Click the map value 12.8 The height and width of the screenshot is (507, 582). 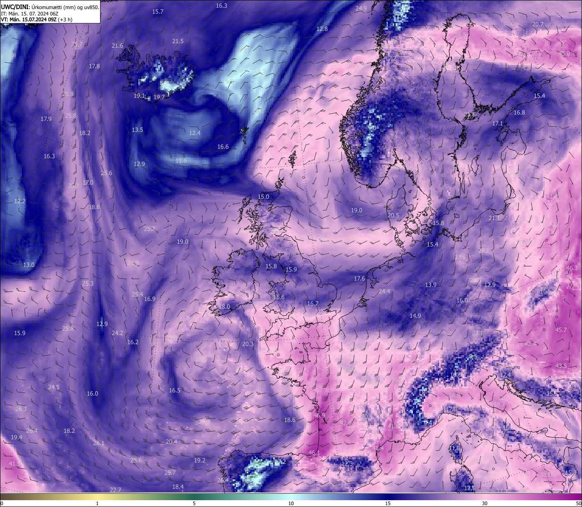pyautogui.click(x=322, y=29)
